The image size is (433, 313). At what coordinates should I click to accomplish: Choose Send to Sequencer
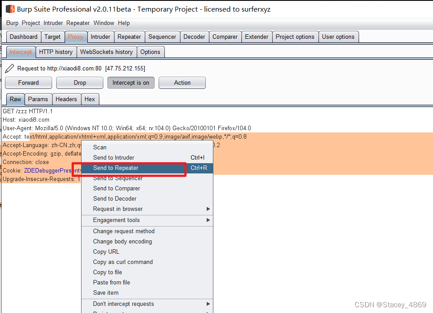[x=147, y=178]
